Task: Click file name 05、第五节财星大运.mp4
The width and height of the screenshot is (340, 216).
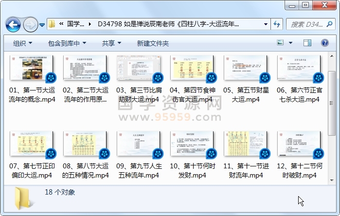Action: (246, 94)
